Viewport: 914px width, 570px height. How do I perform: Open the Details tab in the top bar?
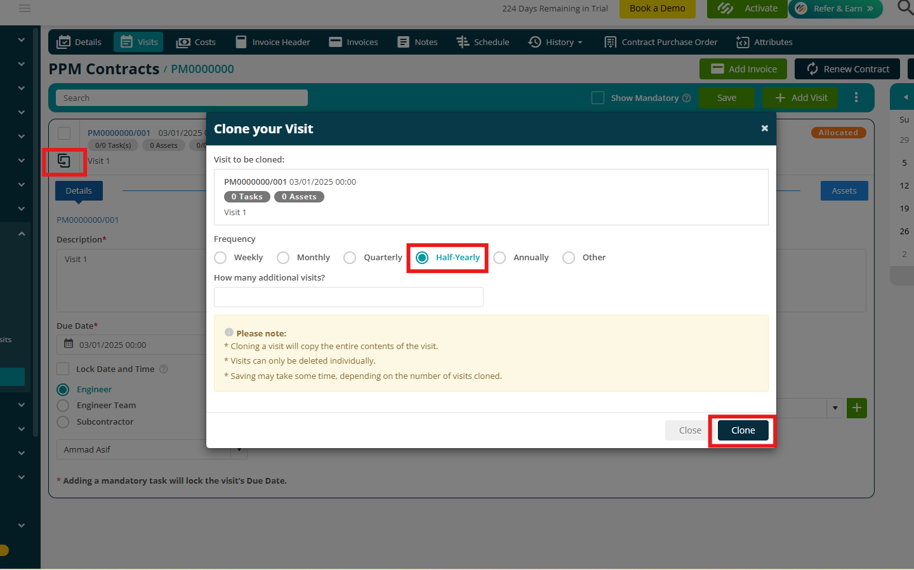click(x=79, y=42)
